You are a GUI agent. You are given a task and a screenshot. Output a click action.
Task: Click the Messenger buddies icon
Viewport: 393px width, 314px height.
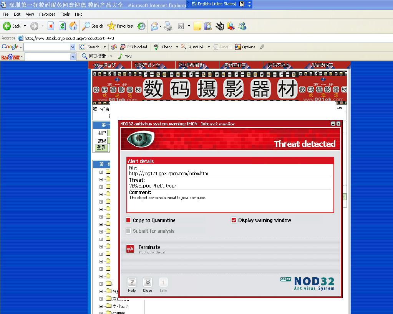pos(242,26)
